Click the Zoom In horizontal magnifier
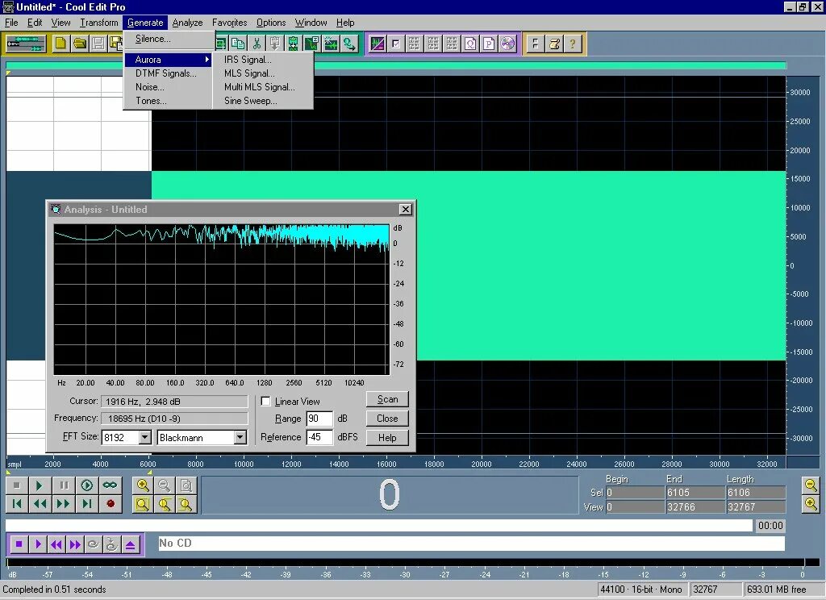 (x=143, y=485)
